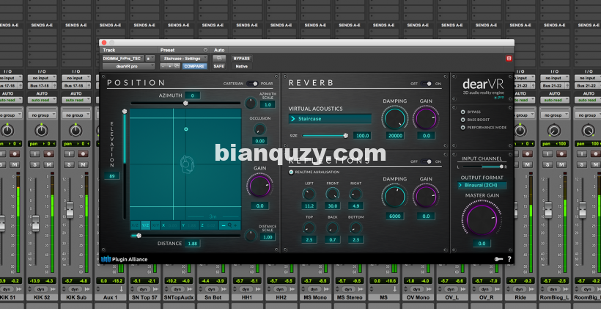Open Bus 21-22 output dropdown on RomBiog_L
601x309 pixels.
click(x=554, y=86)
